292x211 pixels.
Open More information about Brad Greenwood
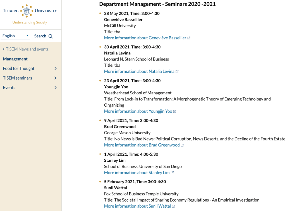[142, 145]
